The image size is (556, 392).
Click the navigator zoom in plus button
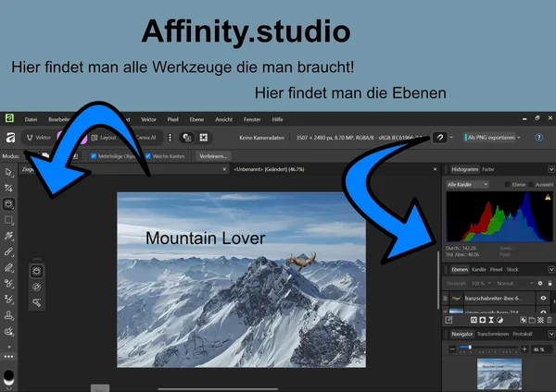pyautogui.click(x=525, y=349)
